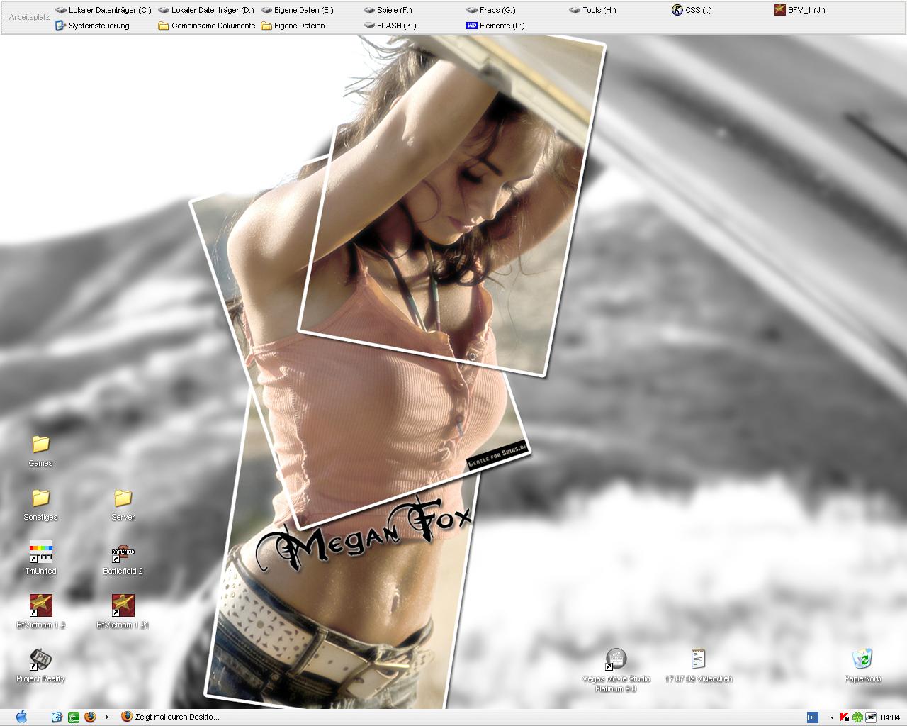Select the TmUnited shortcut icon
907x726 pixels.
coord(40,558)
